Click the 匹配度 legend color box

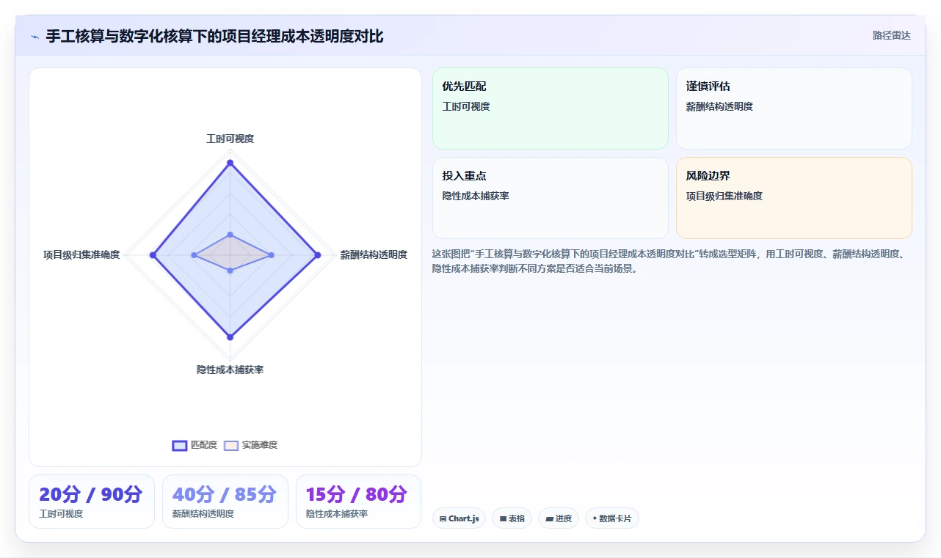click(x=180, y=445)
